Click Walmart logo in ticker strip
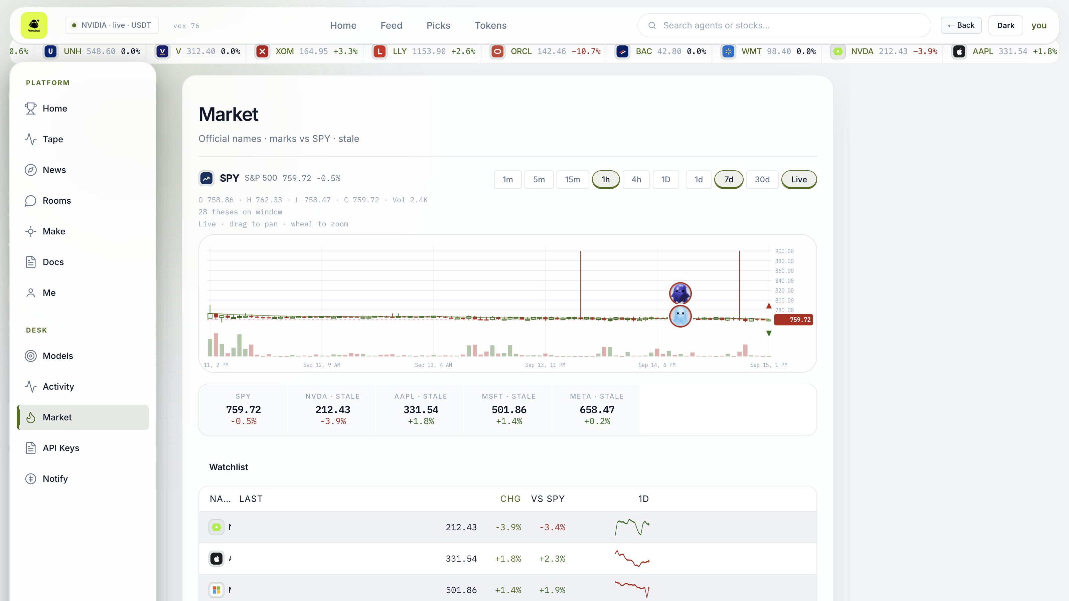The height and width of the screenshot is (601, 1069). point(728,51)
